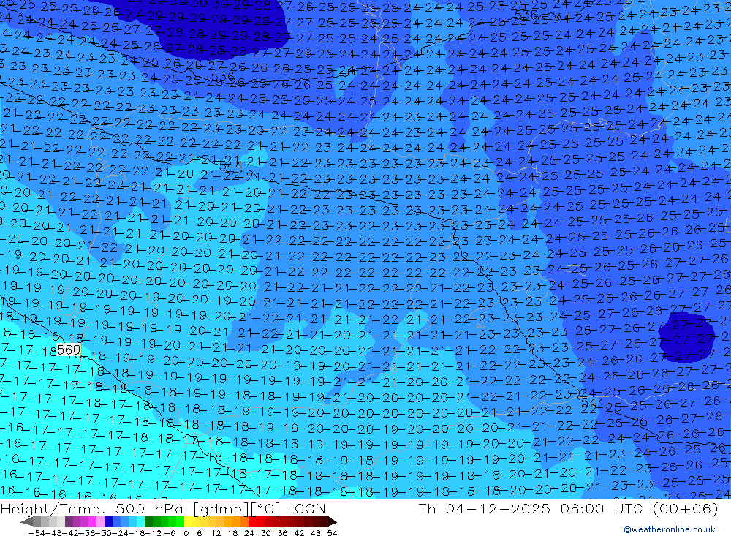Pick the bright yellow legend swatch
This screenshot has height=536, width=731.
[189, 521]
